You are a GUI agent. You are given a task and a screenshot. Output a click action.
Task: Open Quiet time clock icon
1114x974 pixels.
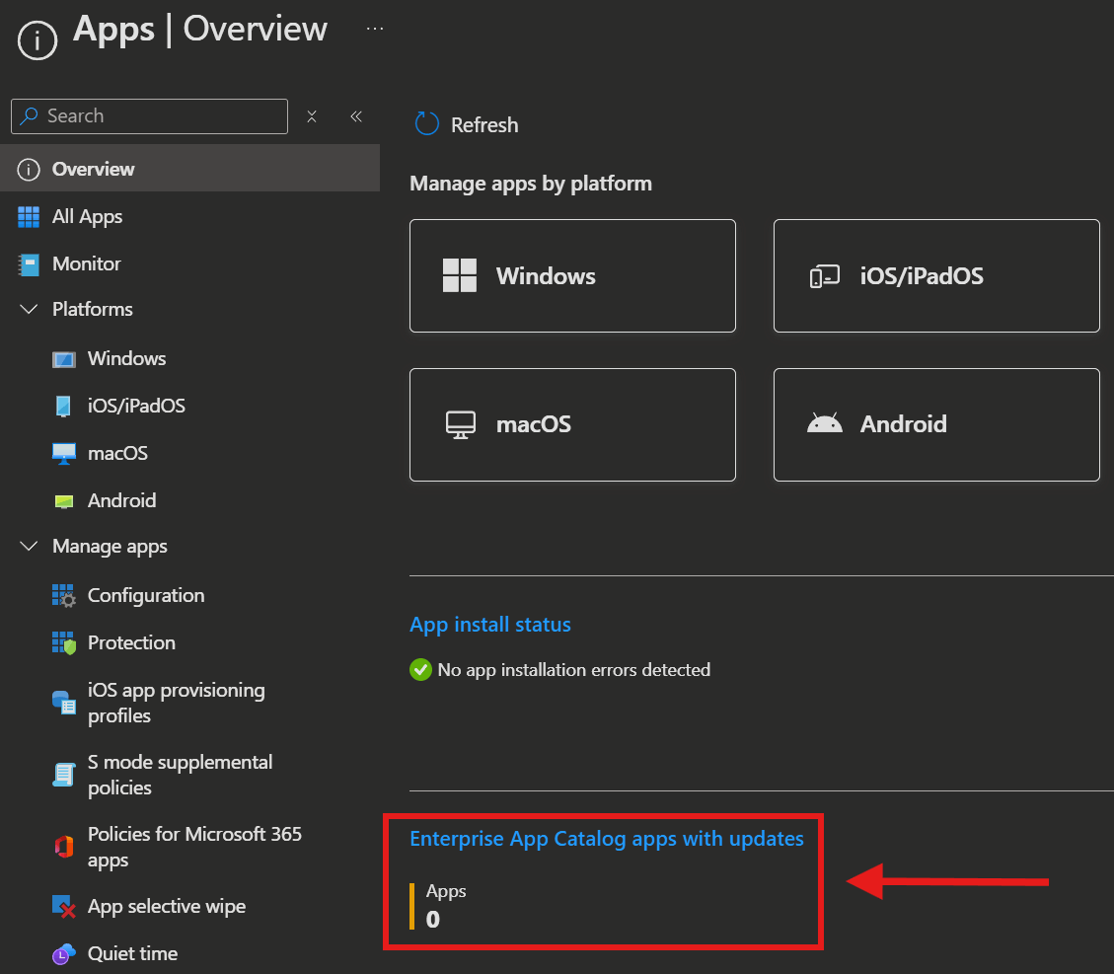pos(64,954)
